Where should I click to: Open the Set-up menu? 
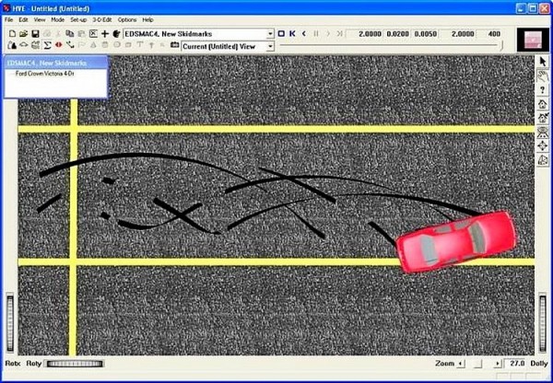pos(78,19)
